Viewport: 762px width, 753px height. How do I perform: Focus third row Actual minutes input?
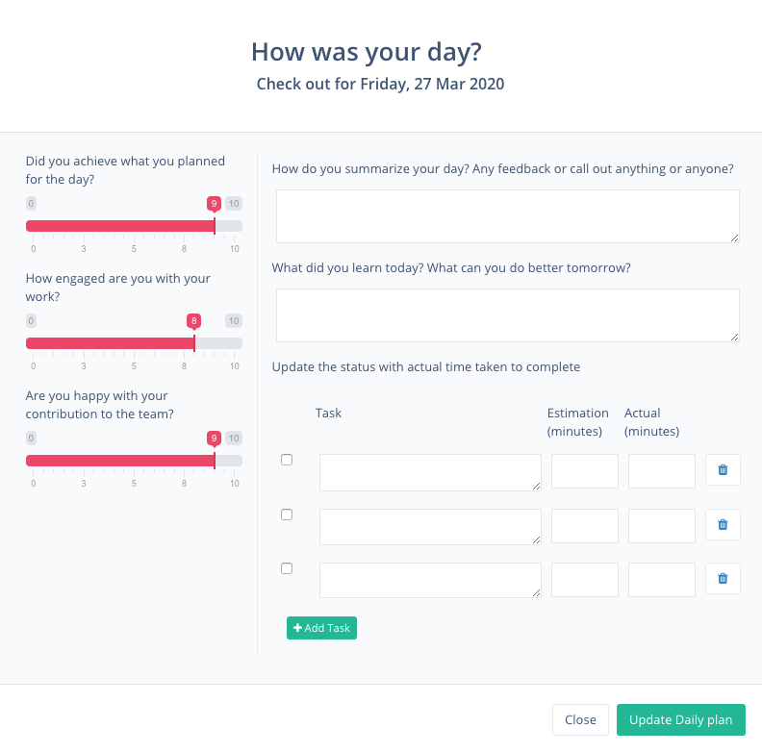pos(661,580)
